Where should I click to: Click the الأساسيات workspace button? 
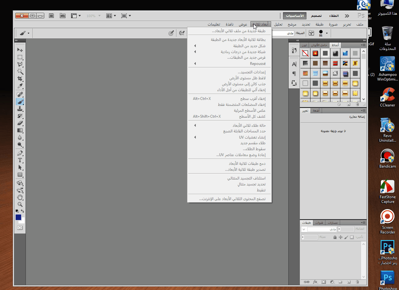pos(295,16)
